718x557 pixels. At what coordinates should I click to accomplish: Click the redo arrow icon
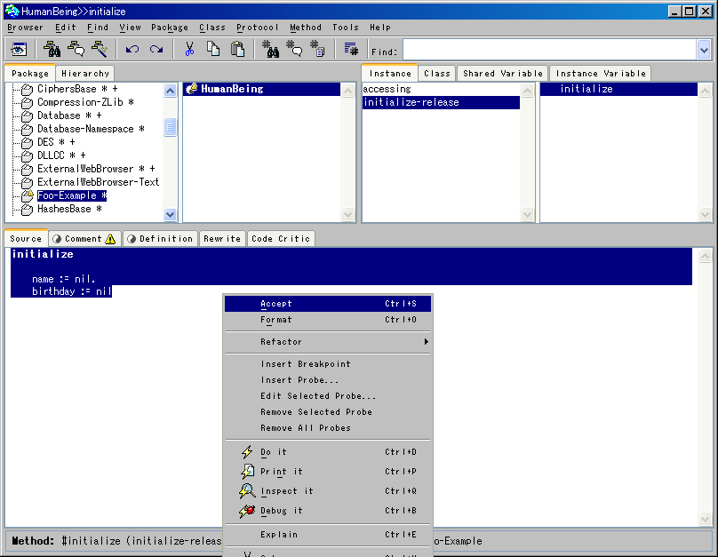point(156,49)
